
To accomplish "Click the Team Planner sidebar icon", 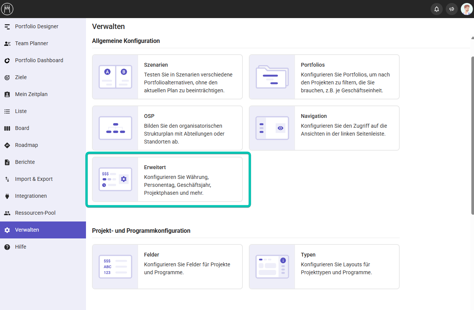I will [x=7, y=44].
